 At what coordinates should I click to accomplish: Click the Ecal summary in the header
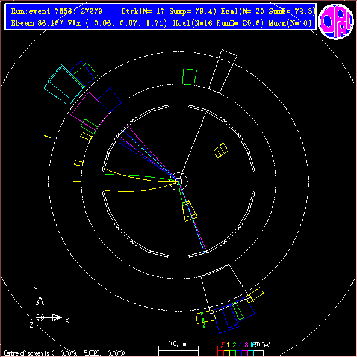[x=269, y=11]
